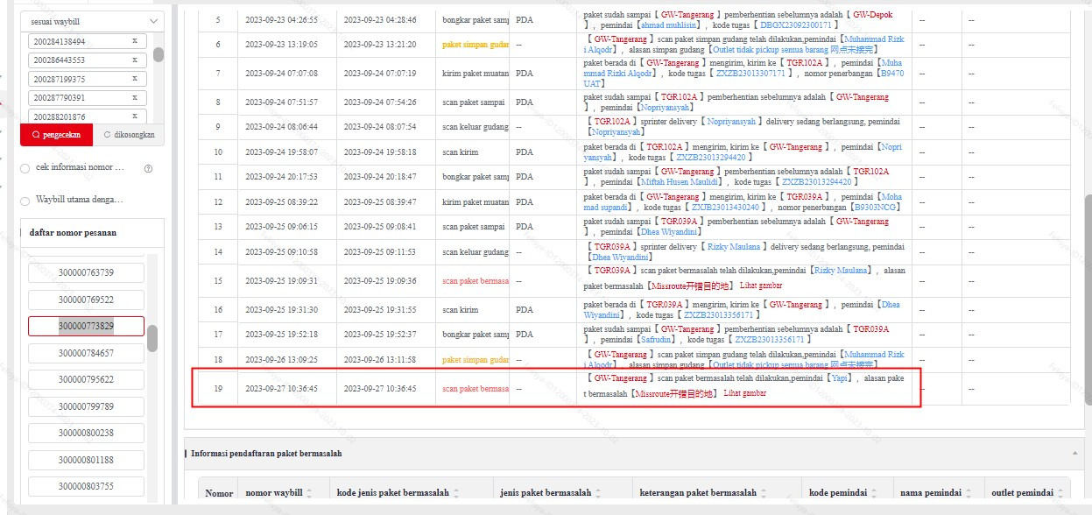Viewport: 1092px width, 515px height.
Task: Remove waybill 200286443553 with its x icon
Action: pos(134,60)
